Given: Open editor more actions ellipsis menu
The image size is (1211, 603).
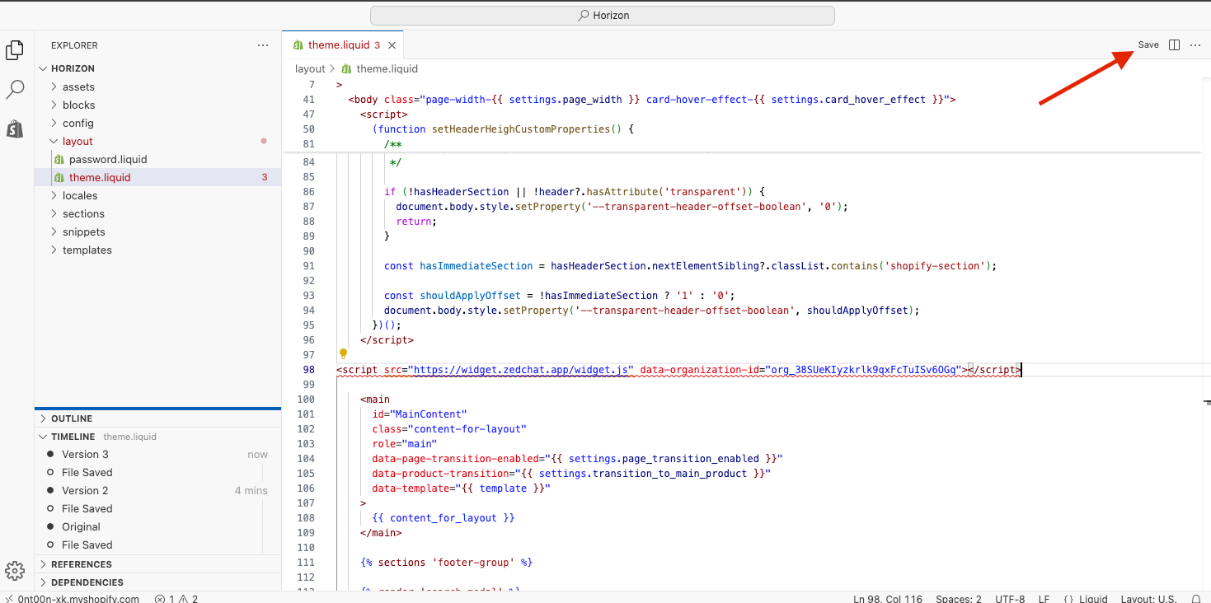Looking at the screenshot, I should tap(1195, 45).
